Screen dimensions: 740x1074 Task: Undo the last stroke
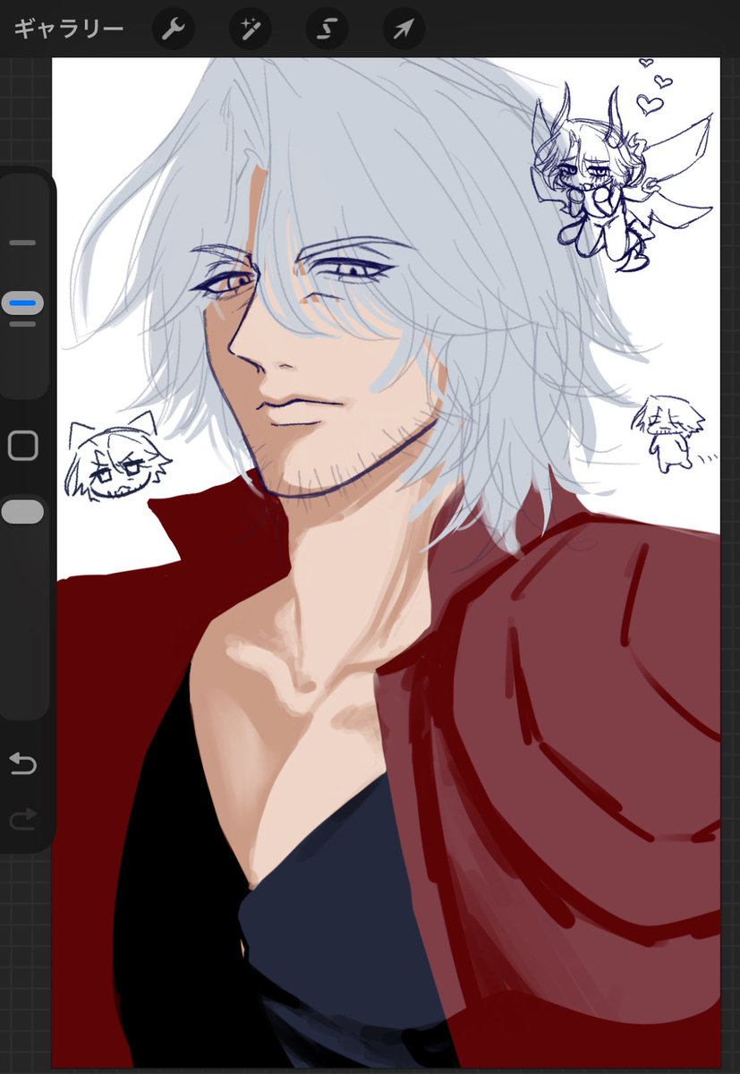click(x=22, y=763)
